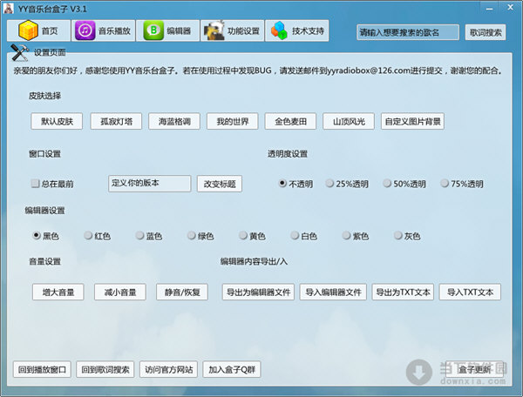Choose 自定义图片背景 option
This screenshot has width=523, height=397.
pyautogui.click(x=412, y=121)
